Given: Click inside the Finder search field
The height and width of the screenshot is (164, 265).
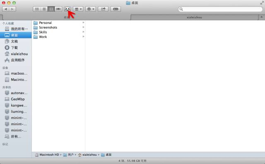Looking at the screenshot, I should (x=221, y=9).
